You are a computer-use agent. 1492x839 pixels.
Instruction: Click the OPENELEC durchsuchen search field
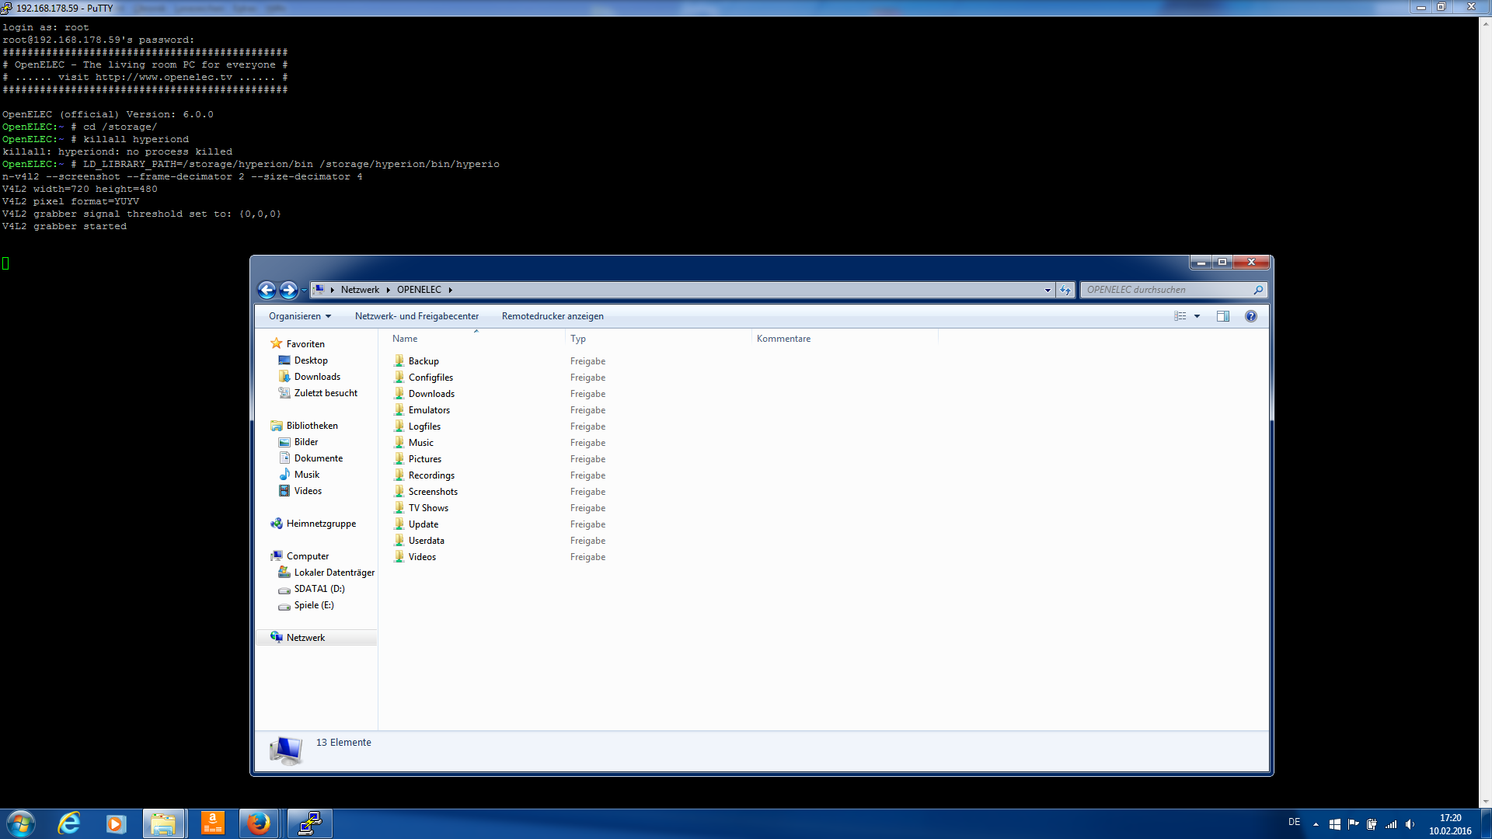(x=1166, y=290)
